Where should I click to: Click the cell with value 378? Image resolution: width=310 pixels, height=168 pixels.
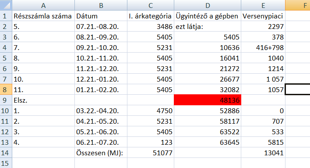point(263,37)
